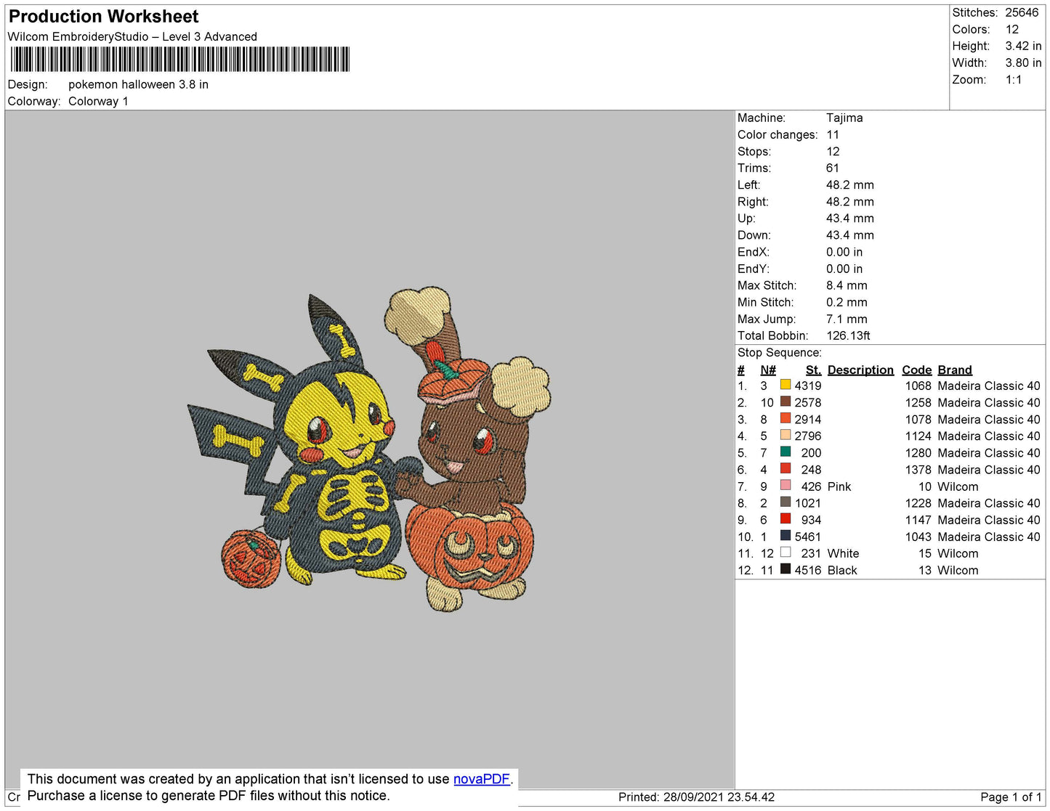
Task: Click the Colors value 12
Action: point(1012,29)
